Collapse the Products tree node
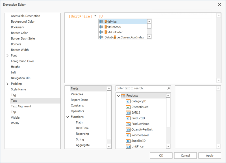 (118, 96)
